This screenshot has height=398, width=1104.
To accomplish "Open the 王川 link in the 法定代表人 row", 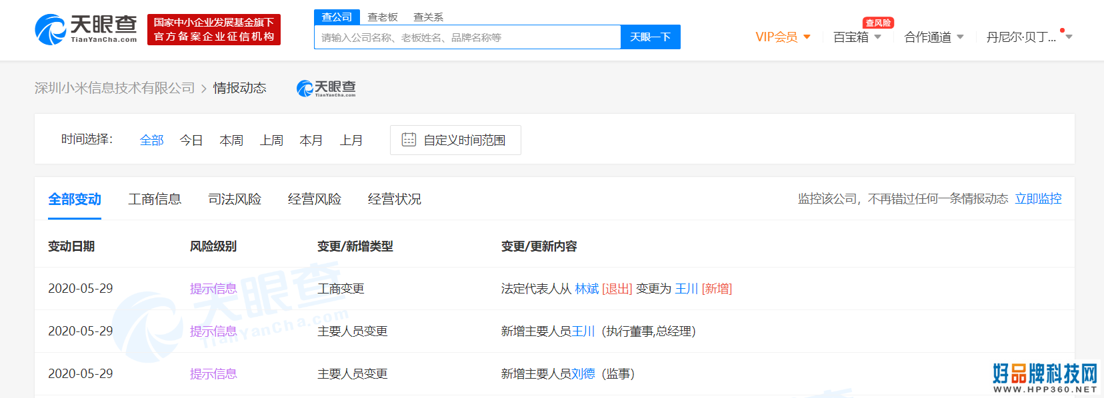I will [687, 288].
